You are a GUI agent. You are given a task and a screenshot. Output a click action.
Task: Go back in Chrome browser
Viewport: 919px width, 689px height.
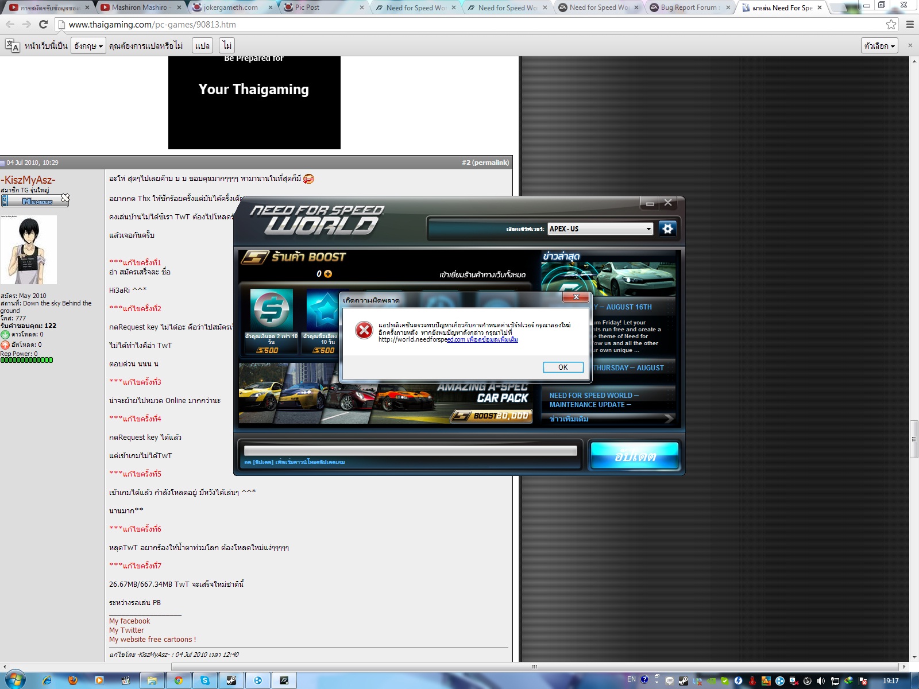10,24
